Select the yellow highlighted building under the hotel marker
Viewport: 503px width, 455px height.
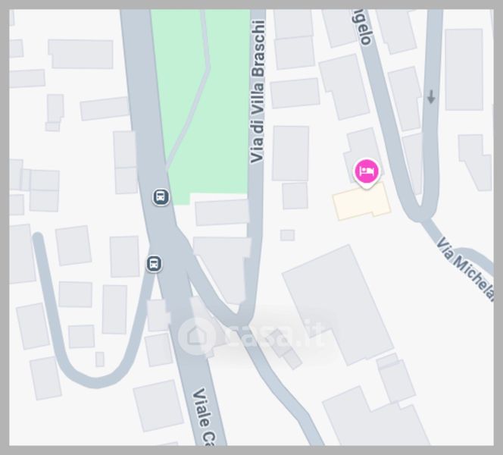pyautogui.click(x=362, y=202)
